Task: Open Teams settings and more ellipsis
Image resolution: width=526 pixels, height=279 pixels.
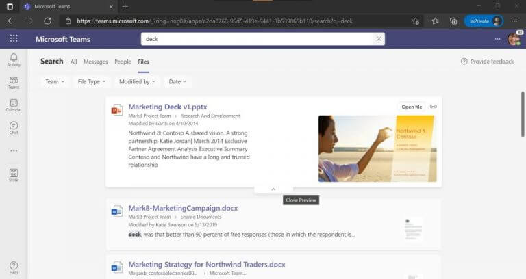Action: pos(497,39)
